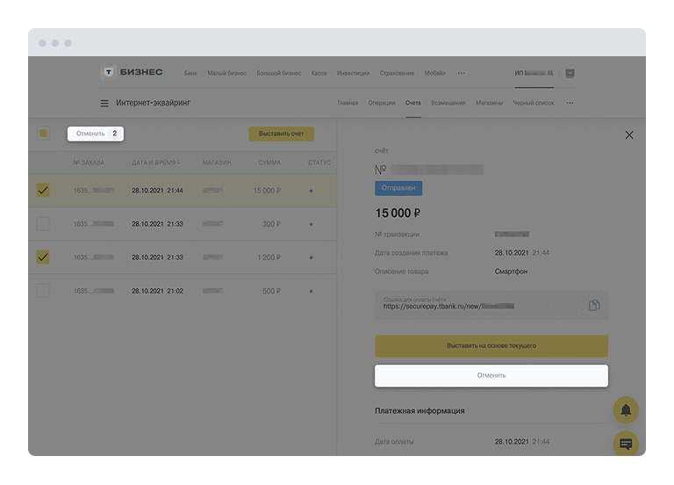Viewport: 674px width, 485px height.
Task: Click the Интернет-эквайринг section title
Action: (153, 103)
